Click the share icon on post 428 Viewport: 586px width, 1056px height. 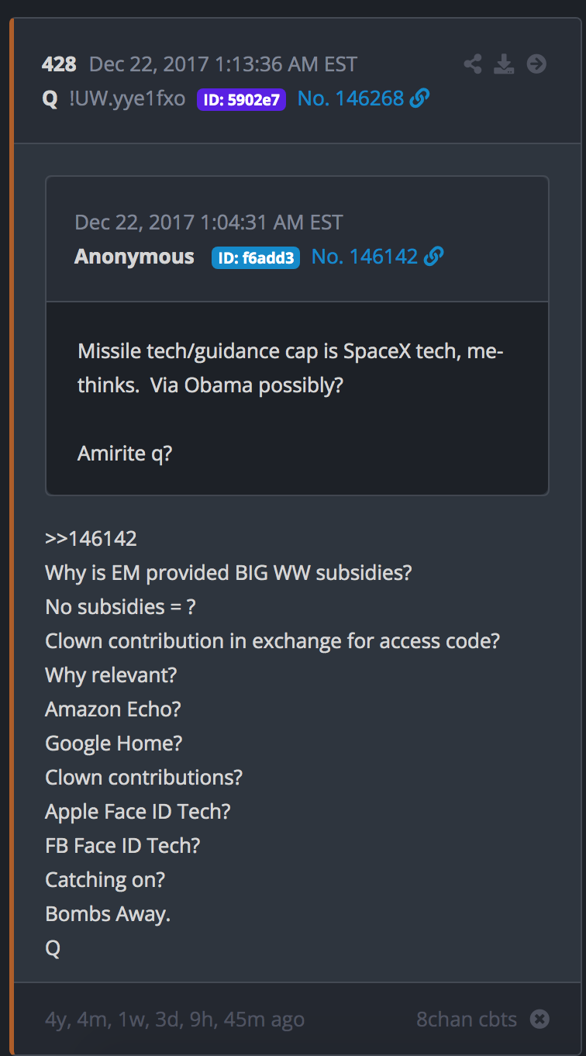click(472, 64)
